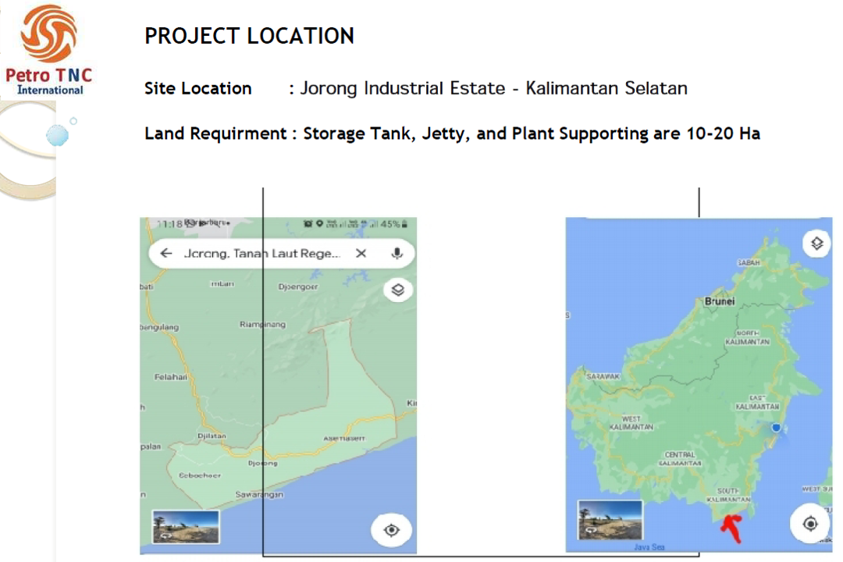Image resolution: width=843 pixels, height=562 pixels.
Task: Click the Jorong, Tanah Laut search field
Action: pyautogui.click(x=282, y=253)
